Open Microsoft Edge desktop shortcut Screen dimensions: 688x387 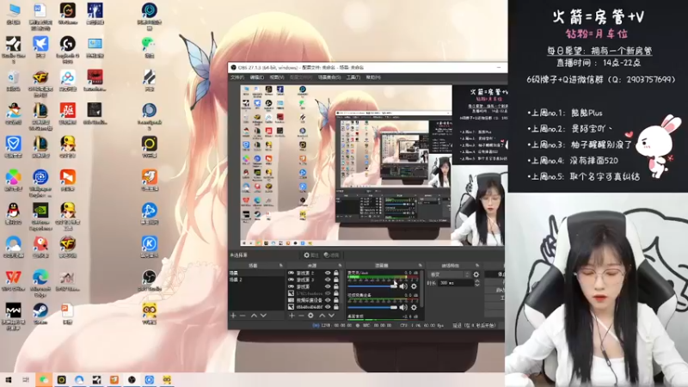tap(40, 281)
